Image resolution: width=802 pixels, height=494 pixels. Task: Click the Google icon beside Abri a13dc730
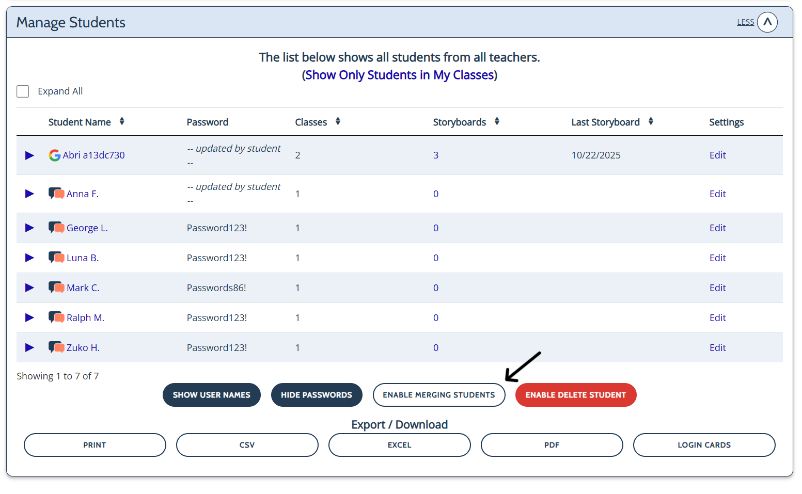point(54,155)
